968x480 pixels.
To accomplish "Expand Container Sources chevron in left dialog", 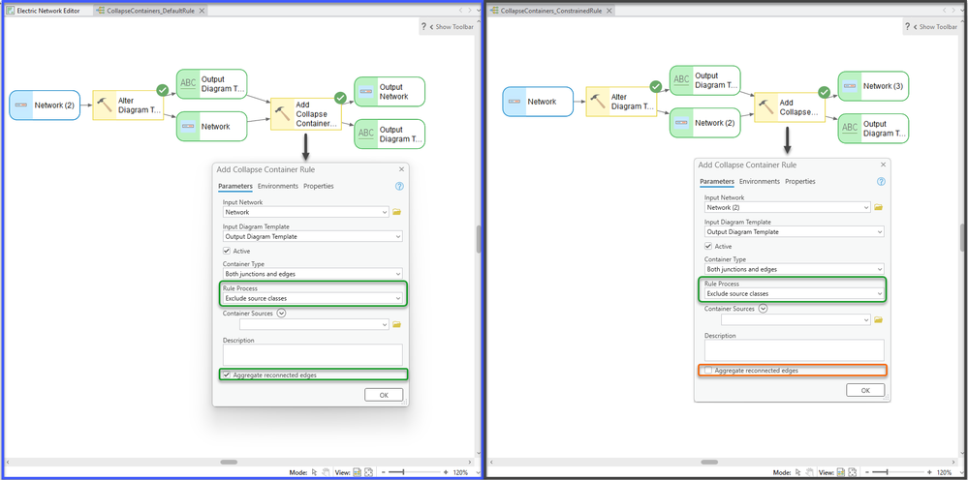I will coord(282,313).
